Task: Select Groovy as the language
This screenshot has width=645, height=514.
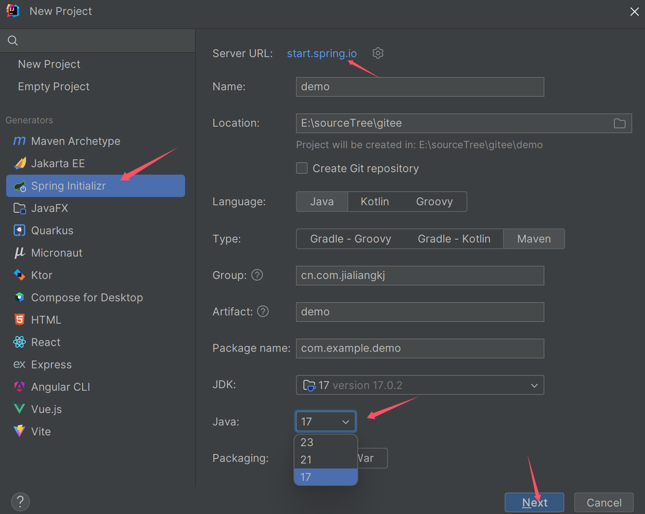Action: [434, 202]
